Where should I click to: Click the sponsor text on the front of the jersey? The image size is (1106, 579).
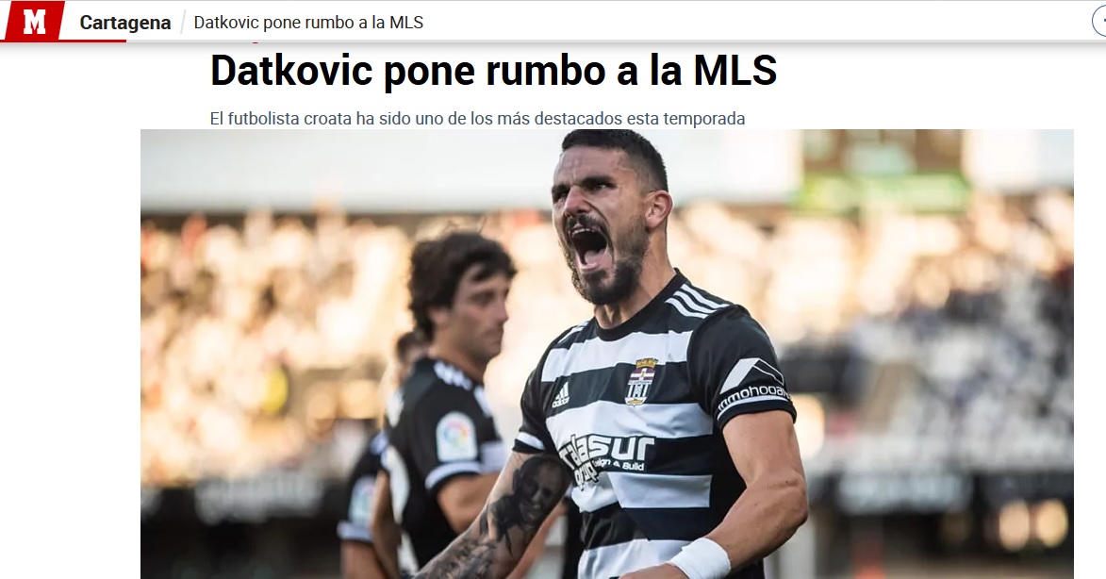[x=608, y=455]
